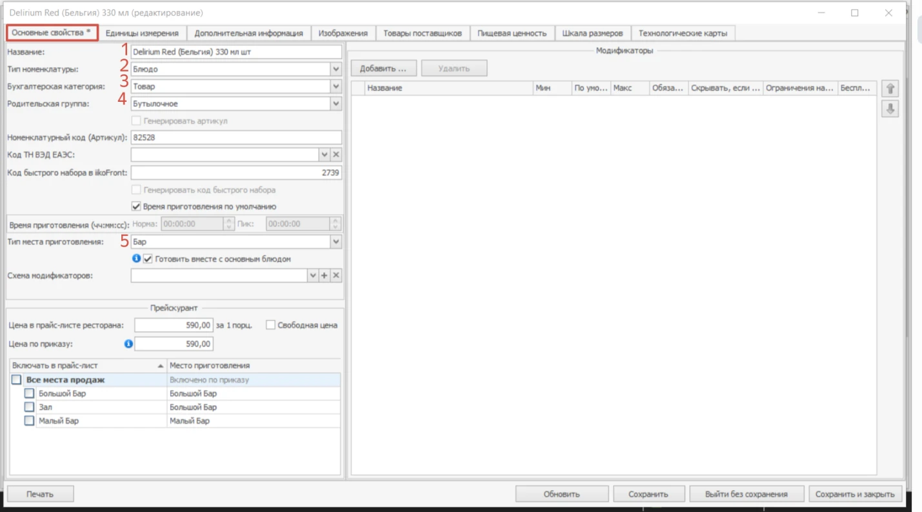Switch to the Основные свойства tab
Image resolution: width=922 pixels, height=512 pixels.
tap(52, 32)
